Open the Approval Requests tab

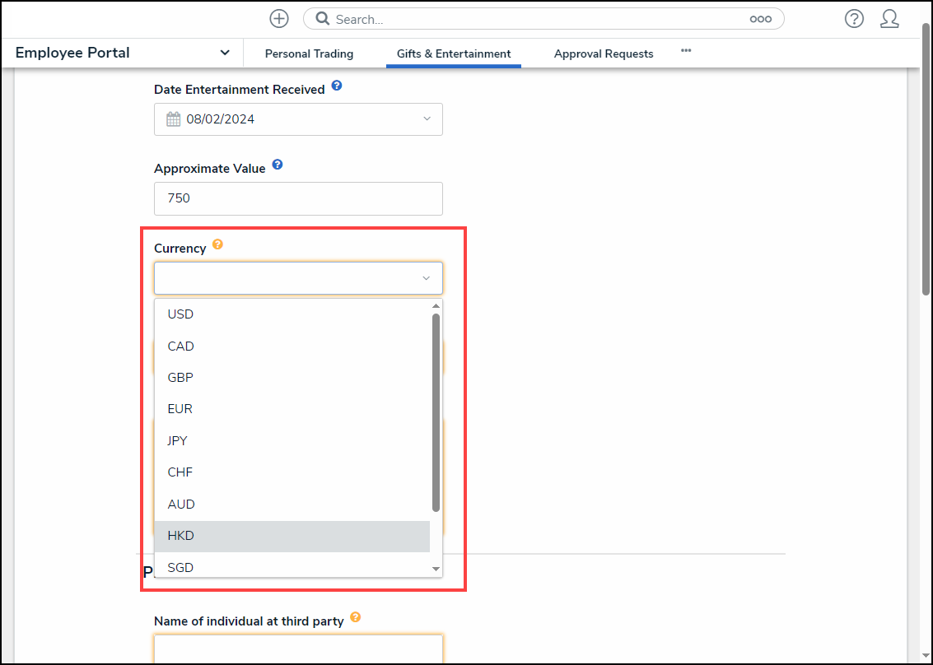coord(604,53)
